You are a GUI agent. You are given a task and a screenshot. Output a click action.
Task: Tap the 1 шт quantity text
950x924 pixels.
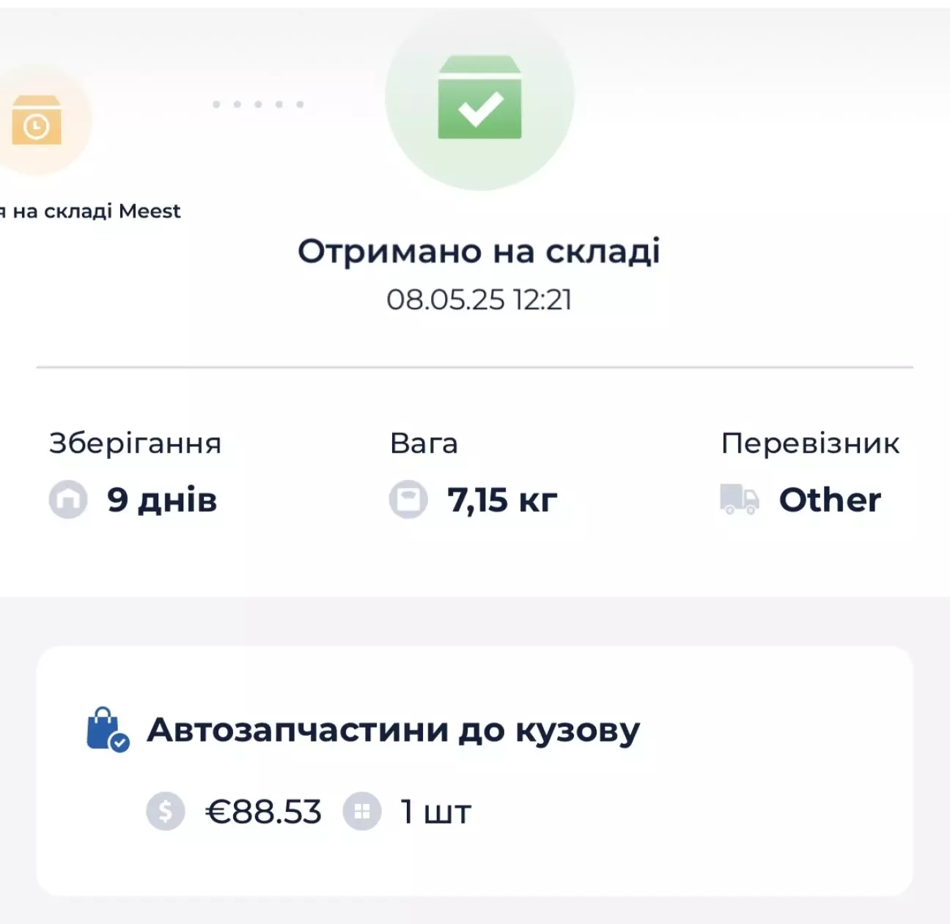point(435,812)
